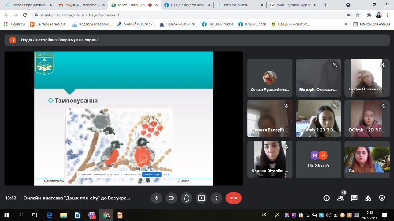Open camera permission icon in address bar
The height and width of the screenshot is (221, 394).
(348, 15)
